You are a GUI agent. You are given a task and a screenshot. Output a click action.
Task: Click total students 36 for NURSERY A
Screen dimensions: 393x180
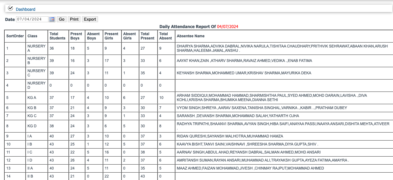pos(58,48)
